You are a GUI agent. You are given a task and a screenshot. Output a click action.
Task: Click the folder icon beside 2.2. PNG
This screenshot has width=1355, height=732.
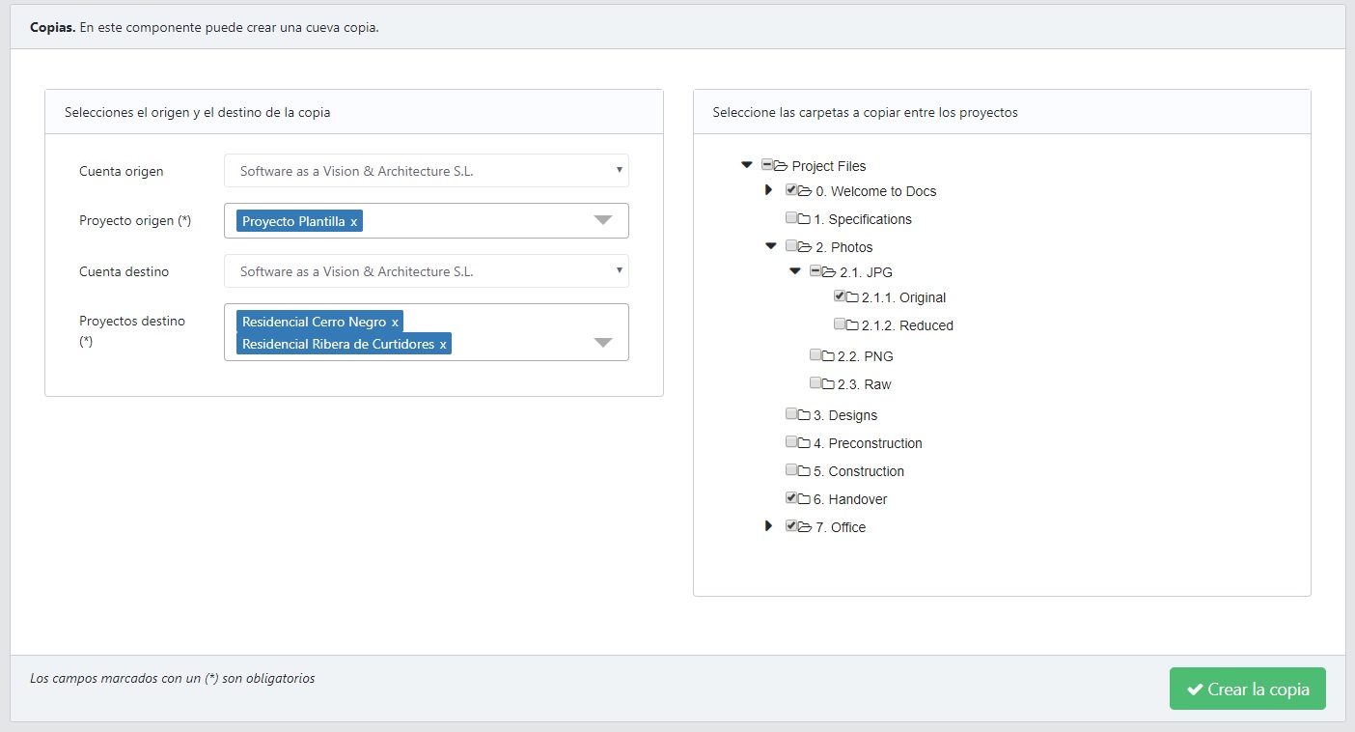(x=828, y=356)
